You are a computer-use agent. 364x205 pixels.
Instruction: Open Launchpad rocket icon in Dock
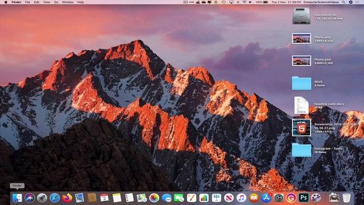tap(42, 198)
